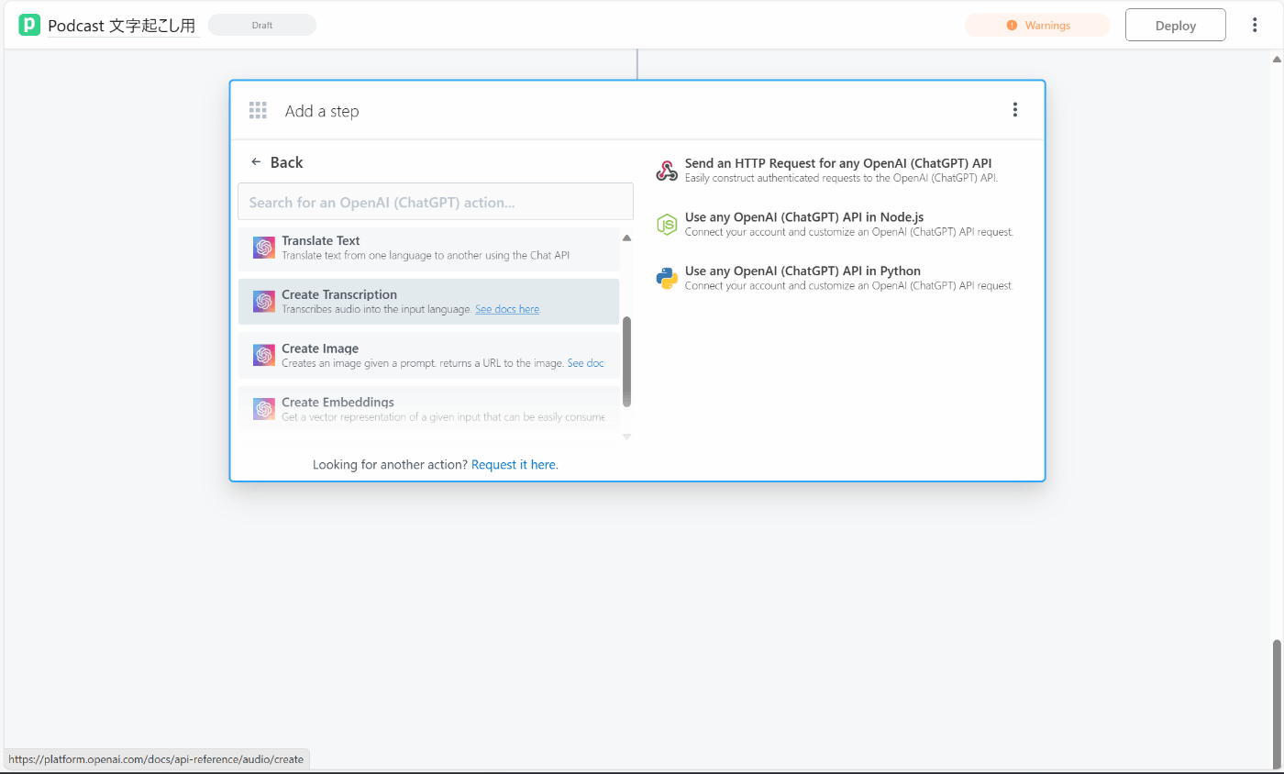The height and width of the screenshot is (774, 1284).
Task: Click Looking for another action? text
Action: 390,465
